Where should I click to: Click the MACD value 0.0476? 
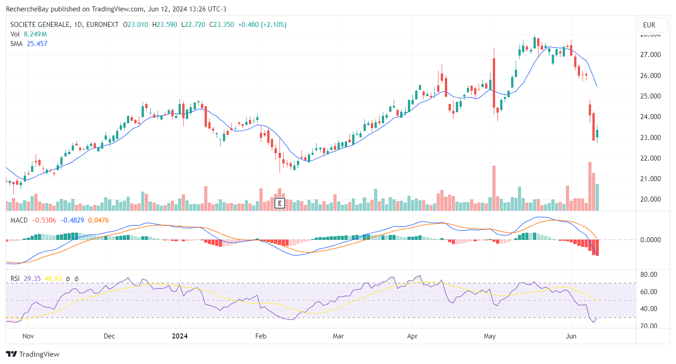[x=99, y=220]
